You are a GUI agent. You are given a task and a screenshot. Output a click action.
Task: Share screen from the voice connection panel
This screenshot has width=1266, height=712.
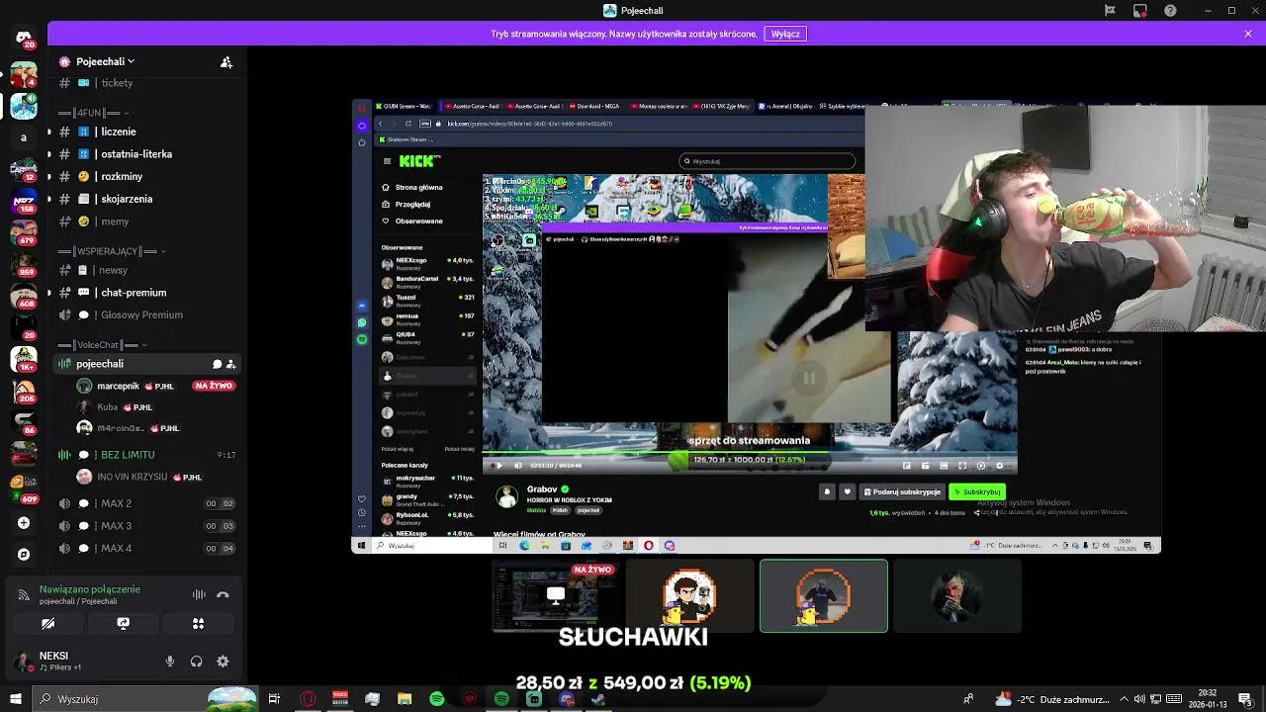[123, 624]
